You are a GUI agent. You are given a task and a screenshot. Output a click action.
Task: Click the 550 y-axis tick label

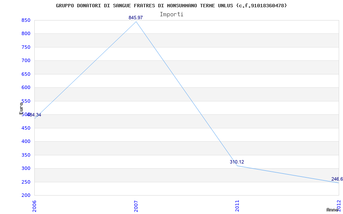pyautogui.click(x=26, y=101)
